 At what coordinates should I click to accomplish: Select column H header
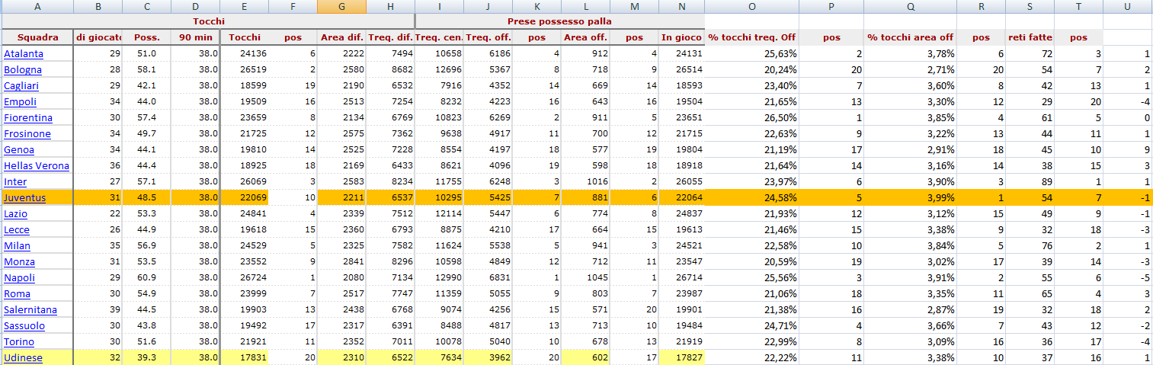[x=390, y=6]
